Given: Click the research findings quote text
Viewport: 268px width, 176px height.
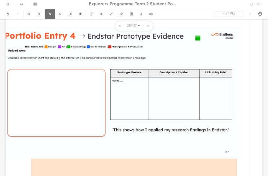Looking at the screenshot, I should click(x=171, y=130).
